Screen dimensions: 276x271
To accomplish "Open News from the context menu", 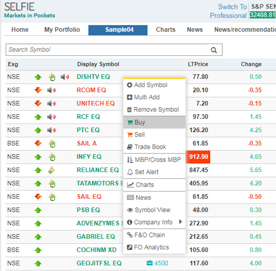I will pyautogui.click(x=154, y=198).
